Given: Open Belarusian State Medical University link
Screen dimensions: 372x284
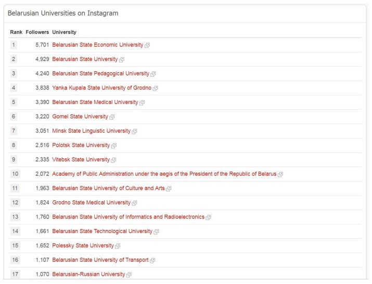Looking at the screenshot, I should (x=95, y=102).
